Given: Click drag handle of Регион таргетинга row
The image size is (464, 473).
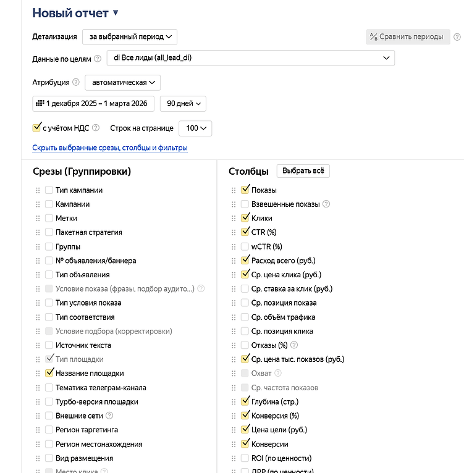Looking at the screenshot, I should coord(38,430).
